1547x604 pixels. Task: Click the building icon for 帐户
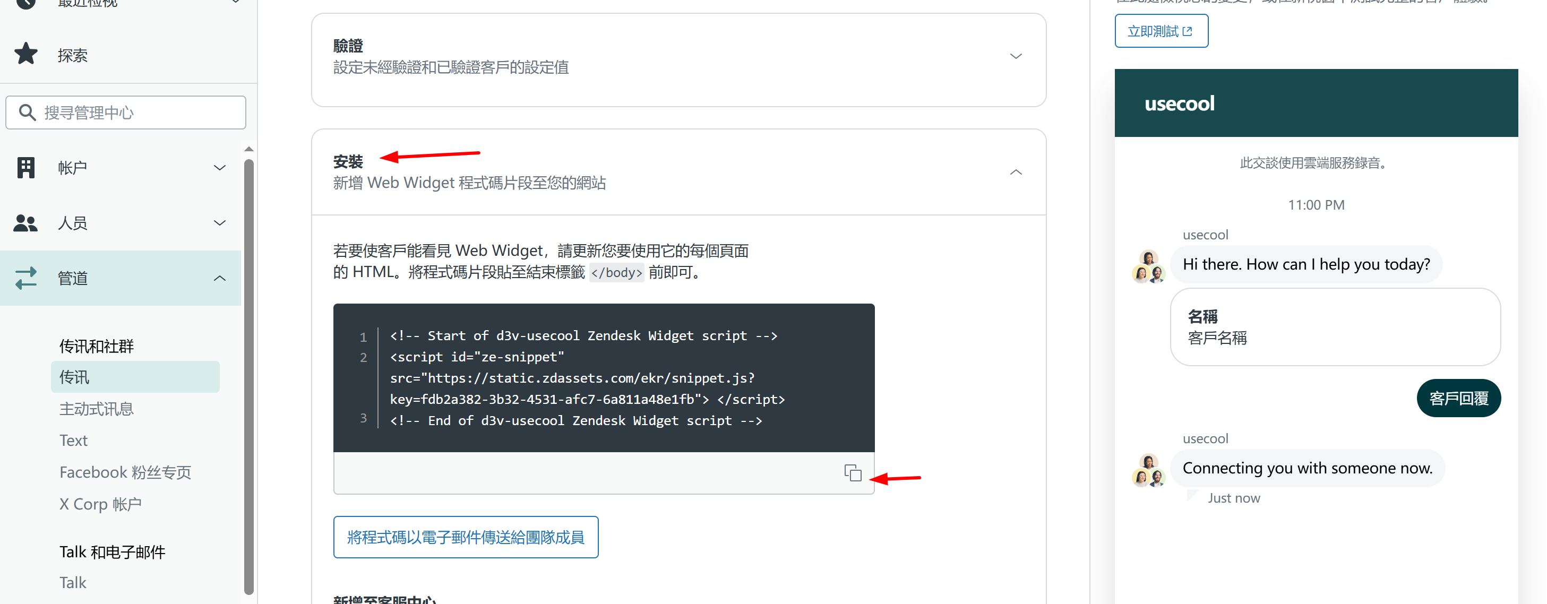tap(26, 168)
